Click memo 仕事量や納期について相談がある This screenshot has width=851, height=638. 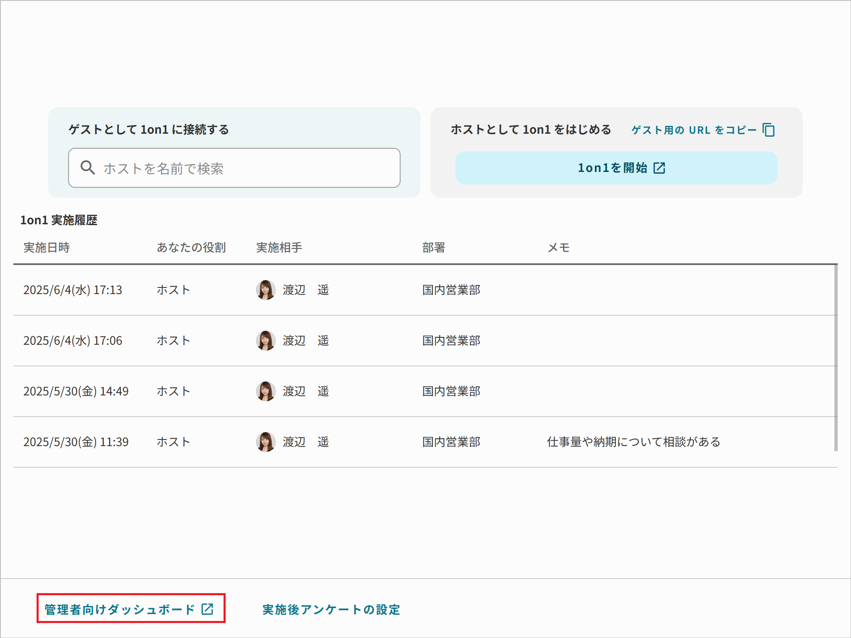point(633,442)
